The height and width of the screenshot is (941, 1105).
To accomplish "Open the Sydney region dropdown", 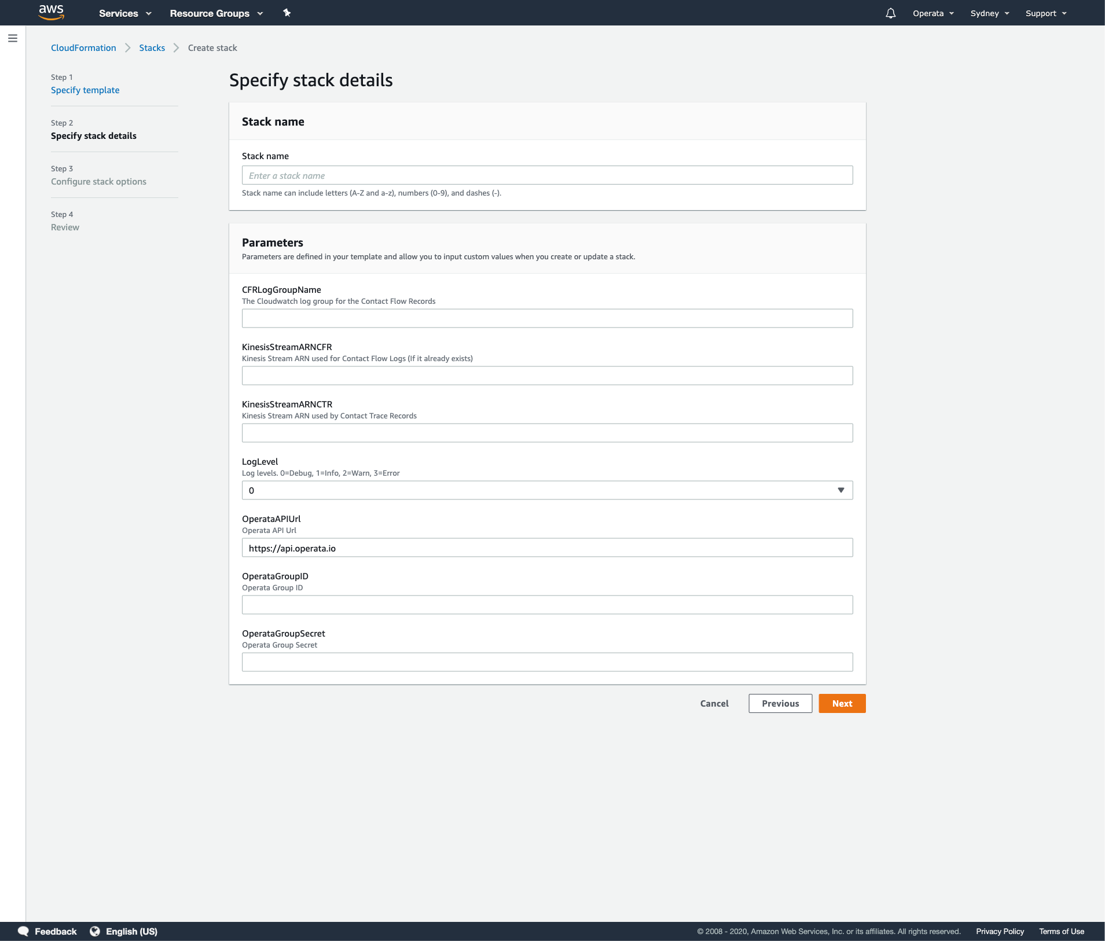I will pos(990,13).
